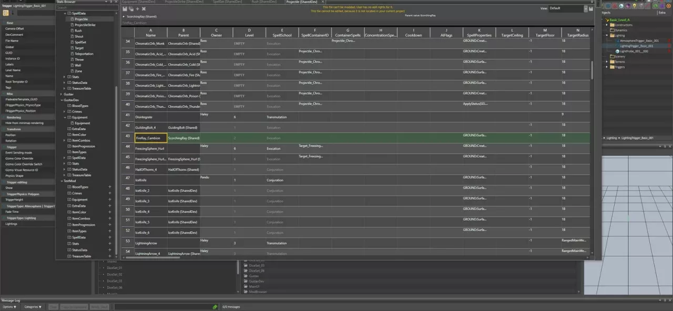Screen dimensions: 673x311
Task: Switch to the Rush [SharedDev] tab
Action: pyautogui.click(x=264, y=2)
